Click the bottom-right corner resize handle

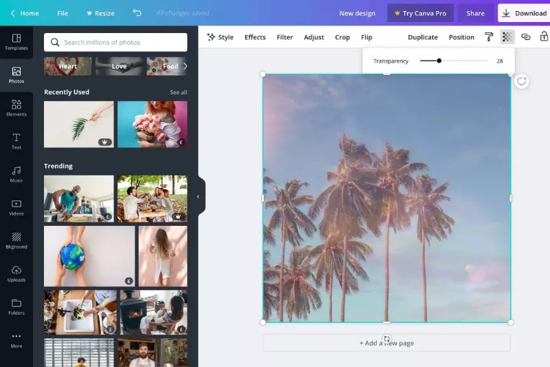click(x=511, y=322)
